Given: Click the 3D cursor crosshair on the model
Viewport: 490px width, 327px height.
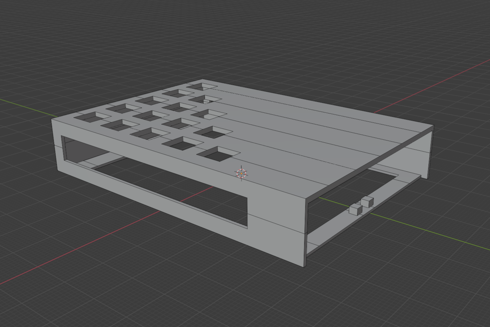Looking at the screenshot, I should tap(241, 173).
